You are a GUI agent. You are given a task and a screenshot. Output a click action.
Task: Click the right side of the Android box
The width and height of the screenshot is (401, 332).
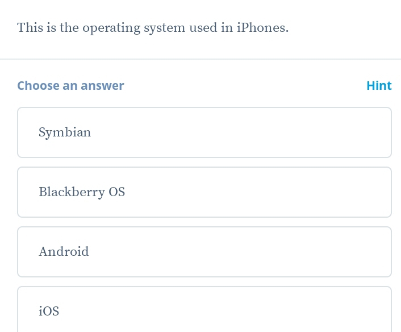[352, 252]
